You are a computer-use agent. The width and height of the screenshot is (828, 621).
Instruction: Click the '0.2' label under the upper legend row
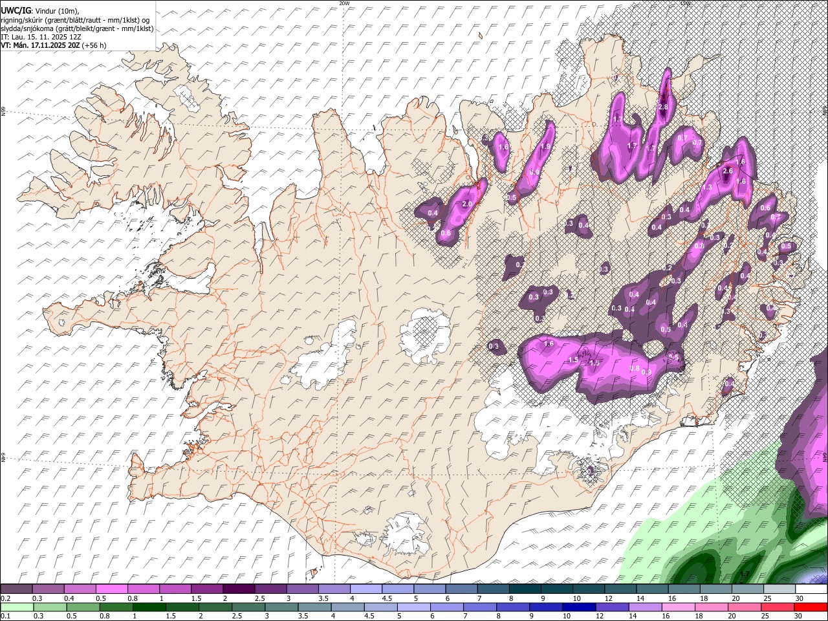click(x=5, y=598)
